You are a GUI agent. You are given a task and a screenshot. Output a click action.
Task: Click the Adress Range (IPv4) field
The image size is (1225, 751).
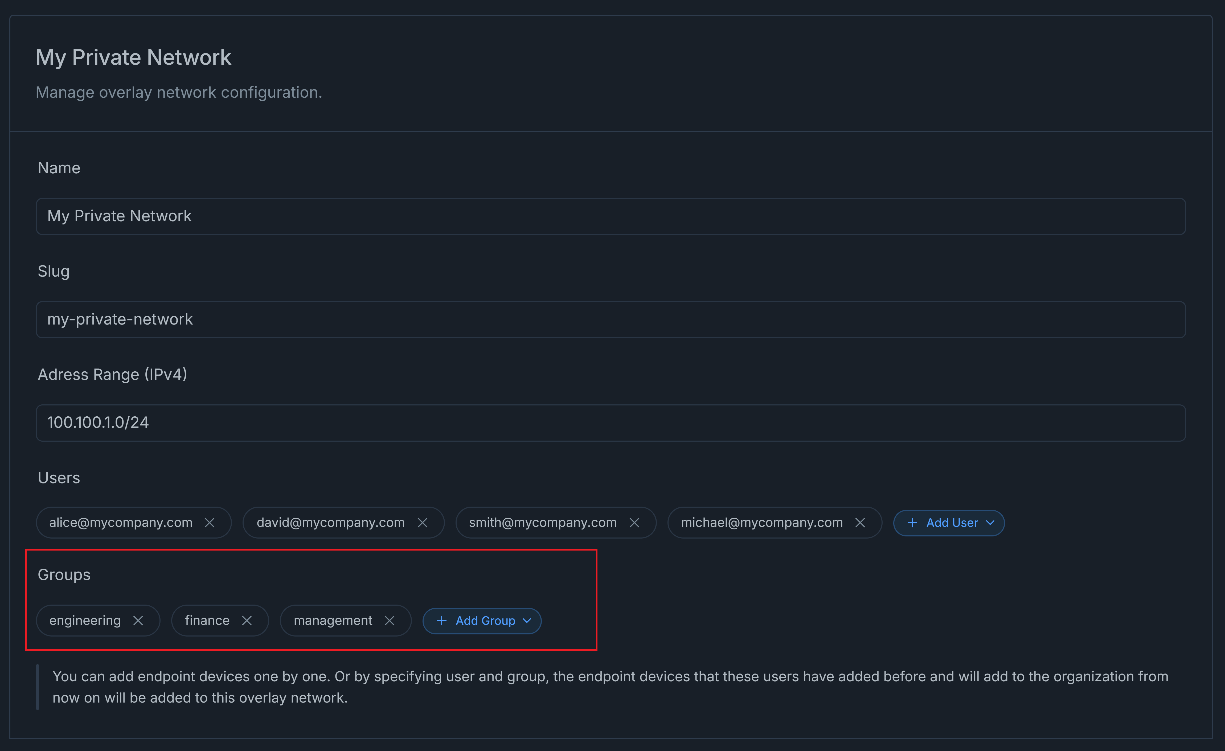pyautogui.click(x=611, y=423)
